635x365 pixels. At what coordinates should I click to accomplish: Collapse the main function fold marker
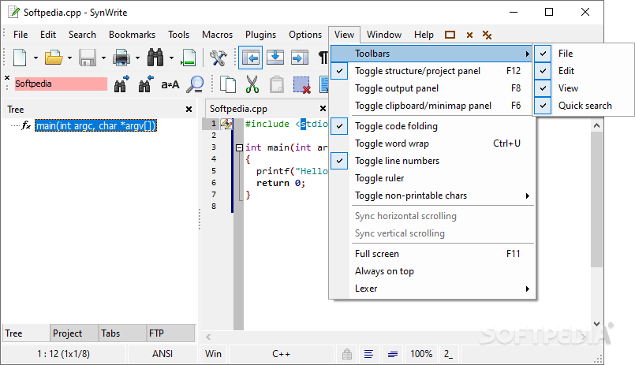(x=239, y=147)
